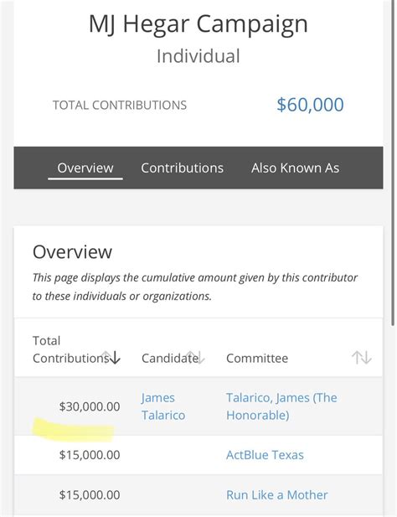The width and height of the screenshot is (397, 517).
Task: Select the Overview tab
Action: (85, 168)
